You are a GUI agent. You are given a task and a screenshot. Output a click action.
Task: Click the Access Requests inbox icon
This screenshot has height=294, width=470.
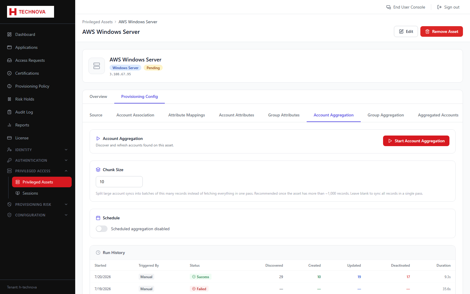9,60
